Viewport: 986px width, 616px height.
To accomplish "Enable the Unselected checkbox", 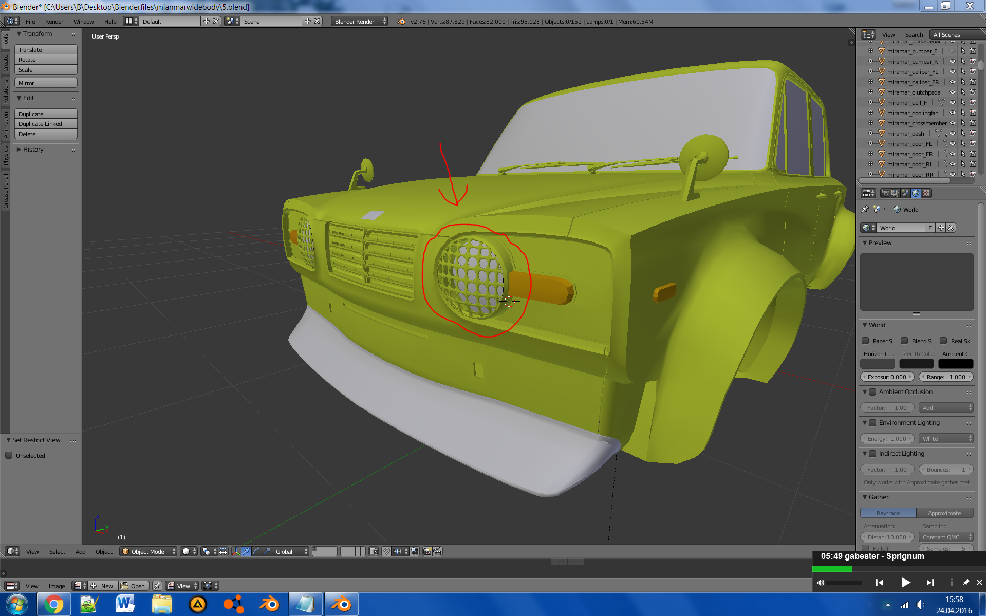I will pos(9,455).
